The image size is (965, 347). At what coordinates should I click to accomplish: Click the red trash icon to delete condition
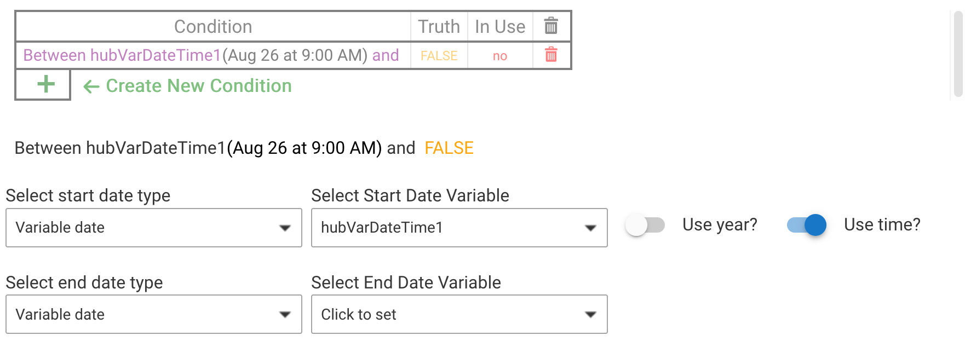pyautogui.click(x=551, y=55)
